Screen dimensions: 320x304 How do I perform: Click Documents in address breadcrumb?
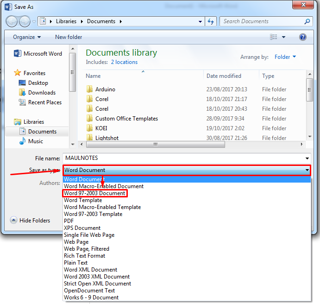(x=101, y=21)
